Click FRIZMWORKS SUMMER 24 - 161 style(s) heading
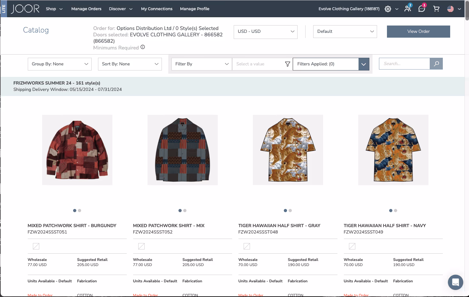Viewport: 469px width, 297px height. (57, 83)
